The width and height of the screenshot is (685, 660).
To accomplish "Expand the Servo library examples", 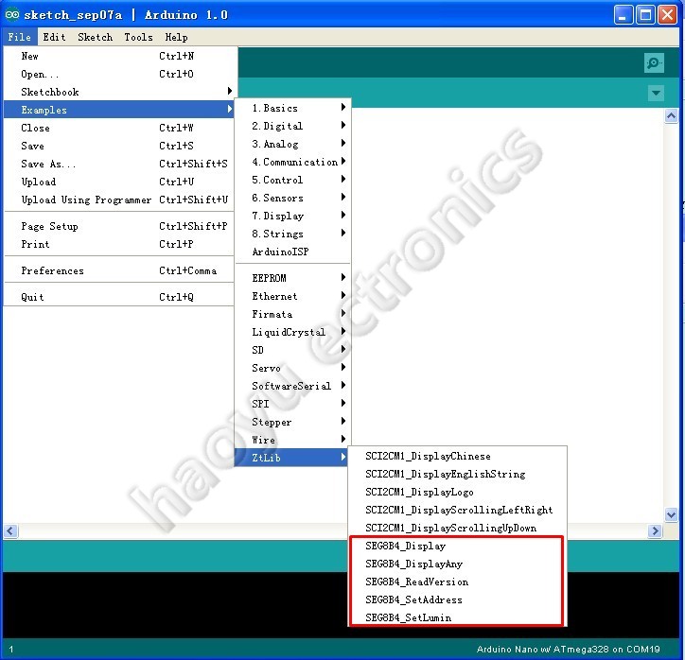I will 292,368.
